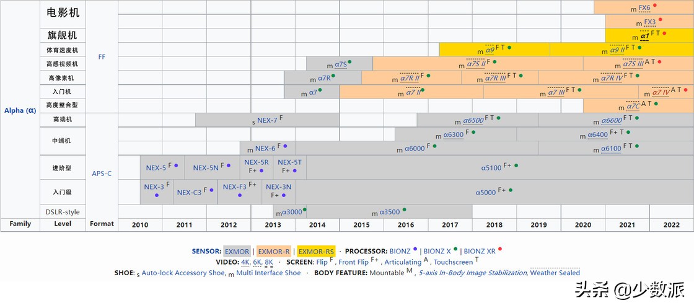The height and width of the screenshot is (308, 694).
Task: Open the α9 II link
Action: point(617,50)
